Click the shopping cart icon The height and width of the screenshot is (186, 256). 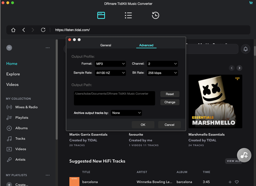tap(251, 3)
